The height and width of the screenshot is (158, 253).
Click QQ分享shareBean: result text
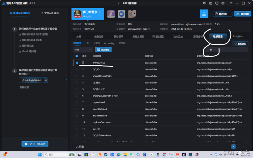click(x=102, y=135)
